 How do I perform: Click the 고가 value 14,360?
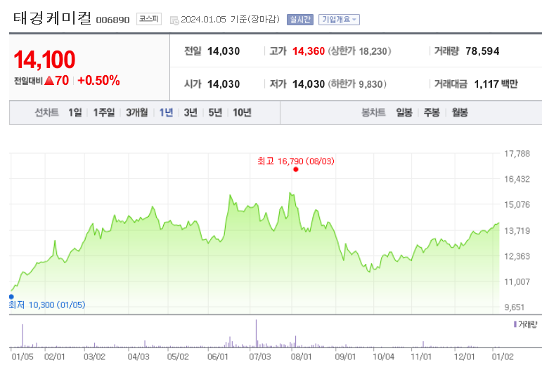pyautogui.click(x=309, y=51)
